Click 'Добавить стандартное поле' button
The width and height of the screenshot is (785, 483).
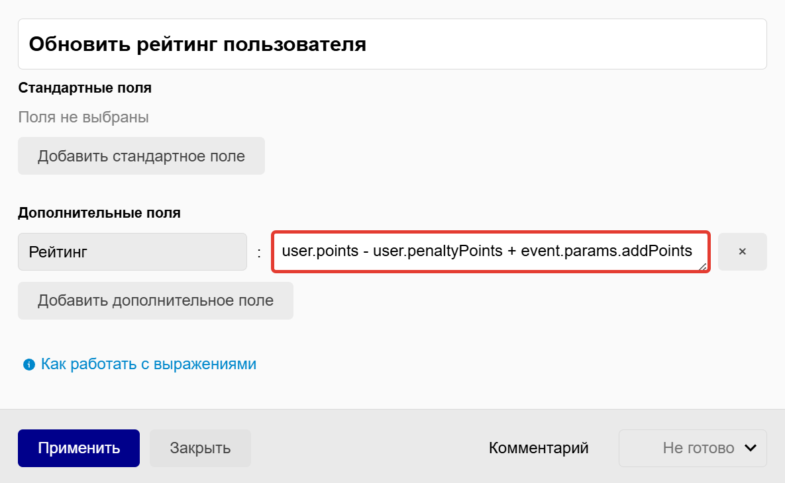(141, 156)
